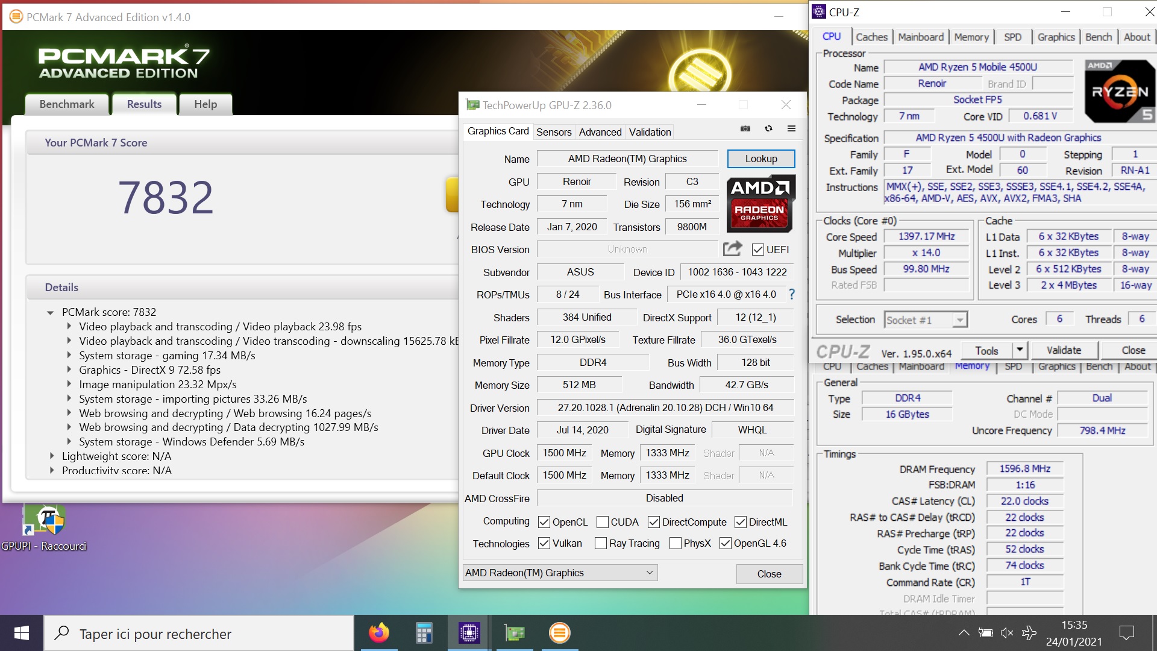Open CPU-Z Socket #1 selection dropdown
The height and width of the screenshot is (651, 1157).
(x=926, y=319)
